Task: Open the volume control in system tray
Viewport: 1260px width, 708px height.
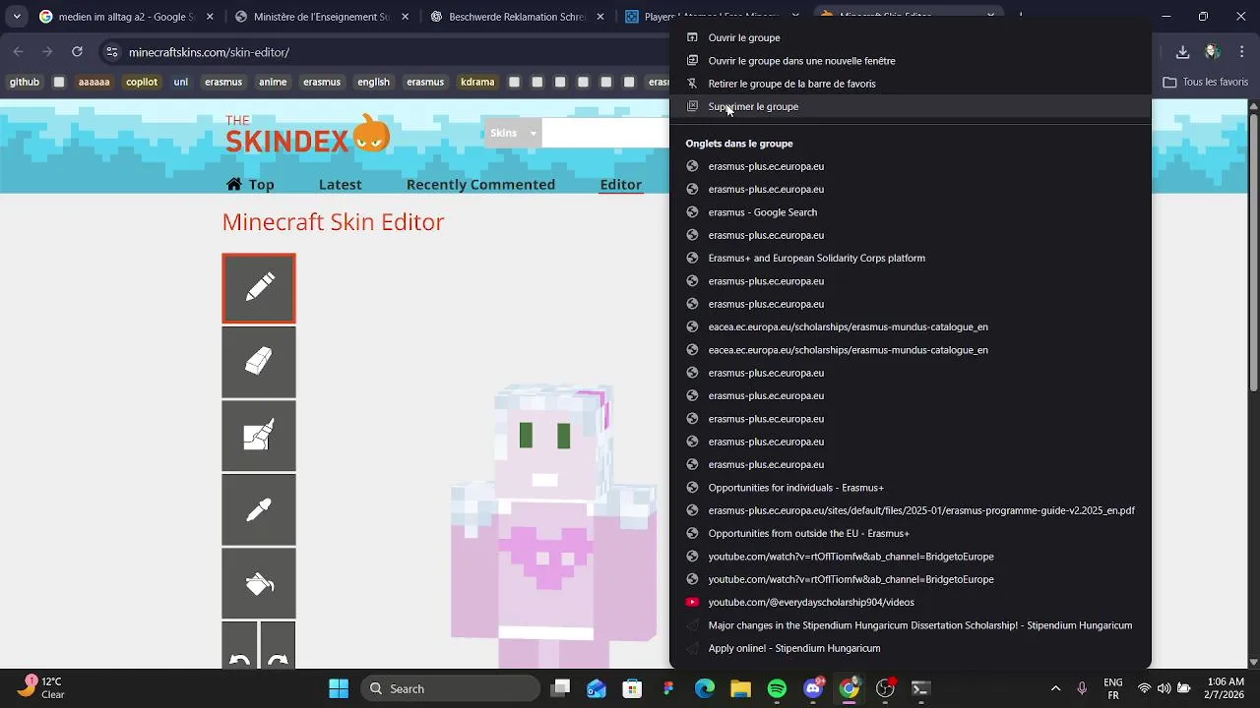Action: (x=1164, y=688)
